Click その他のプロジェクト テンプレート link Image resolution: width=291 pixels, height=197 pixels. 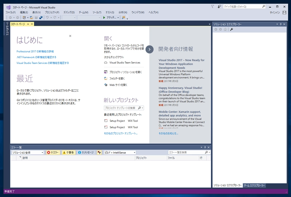pos(121,133)
